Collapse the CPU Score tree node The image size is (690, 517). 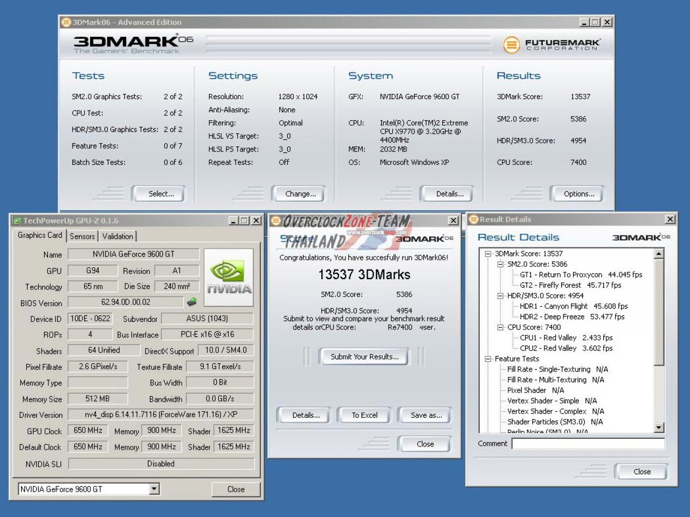500,327
